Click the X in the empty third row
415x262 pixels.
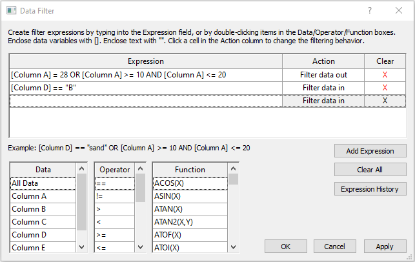click(385, 101)
